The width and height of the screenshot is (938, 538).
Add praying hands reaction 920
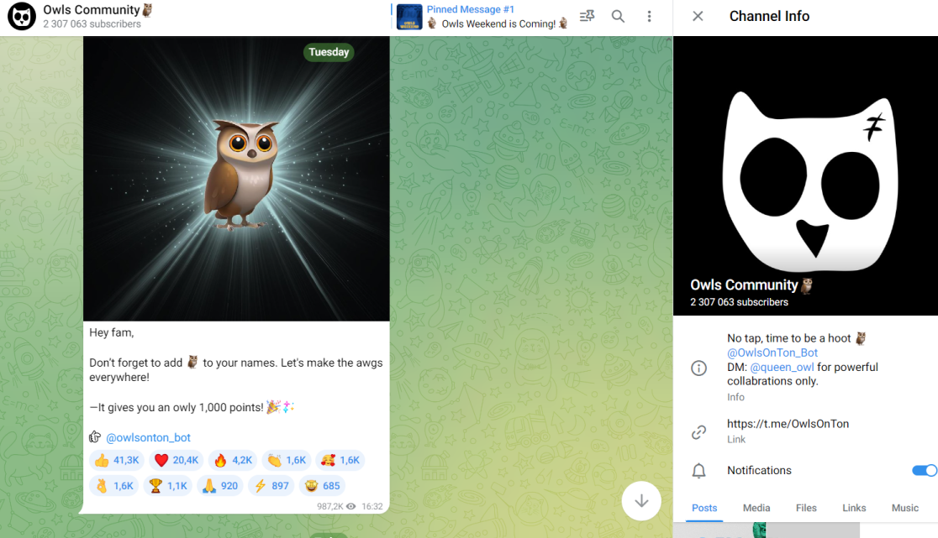click(220, 485)
